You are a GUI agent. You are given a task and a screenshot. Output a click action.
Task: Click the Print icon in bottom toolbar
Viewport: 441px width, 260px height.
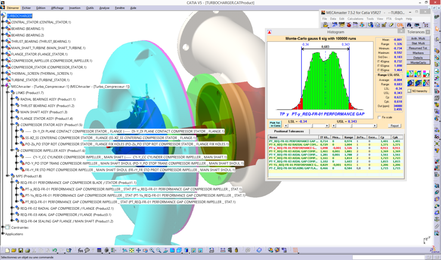(x=28, y=250)
